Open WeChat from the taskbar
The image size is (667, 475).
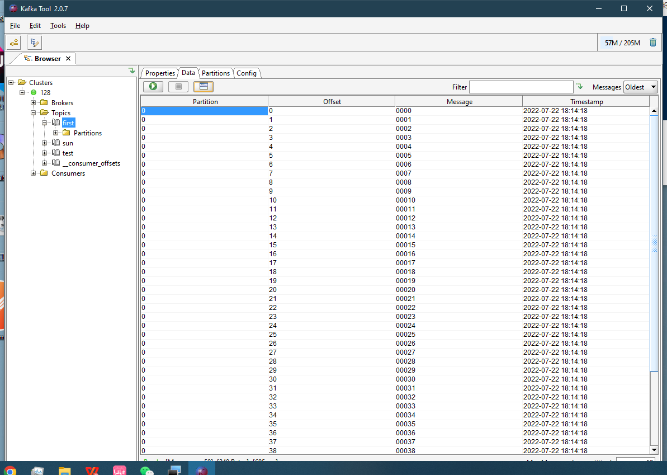[147, 471]
